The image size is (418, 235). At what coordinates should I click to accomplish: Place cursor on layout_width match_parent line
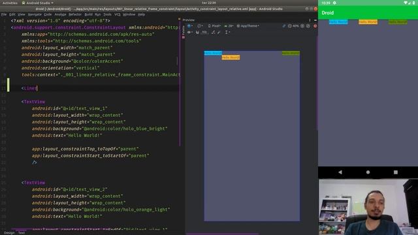tap(67, 48)
